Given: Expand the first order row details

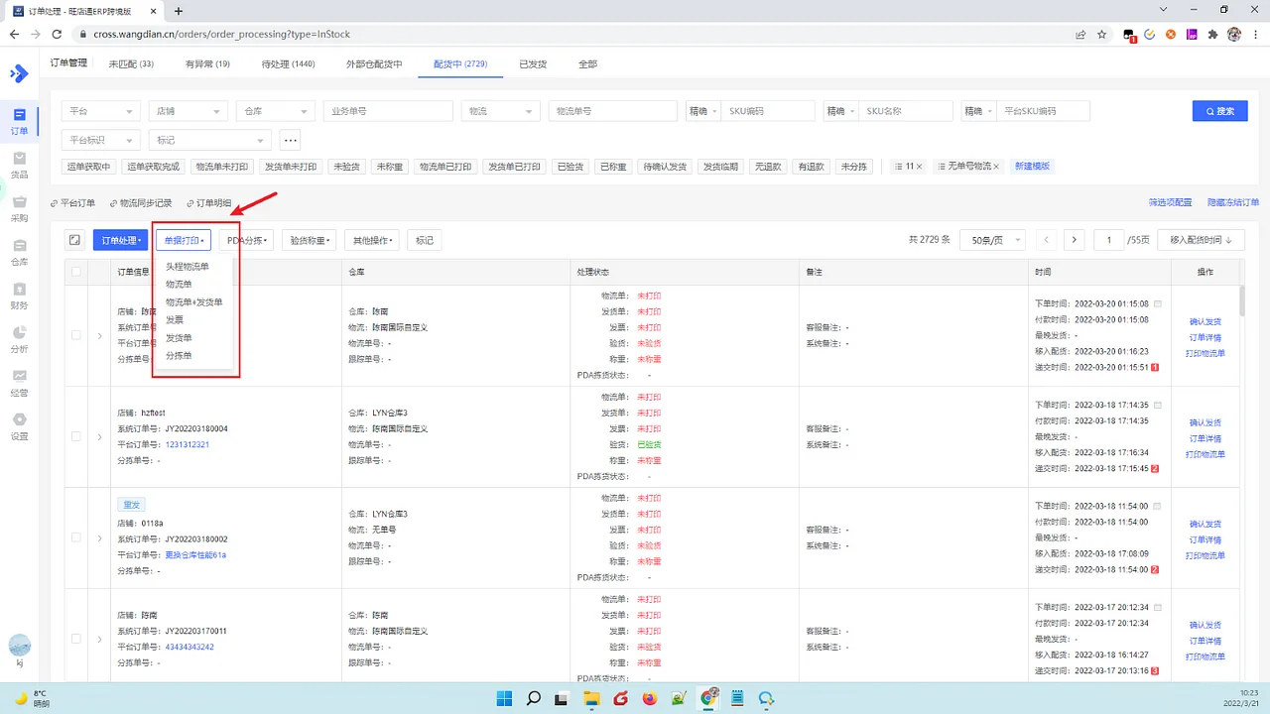Looking at the screenshot, I should tap(98, 335).
